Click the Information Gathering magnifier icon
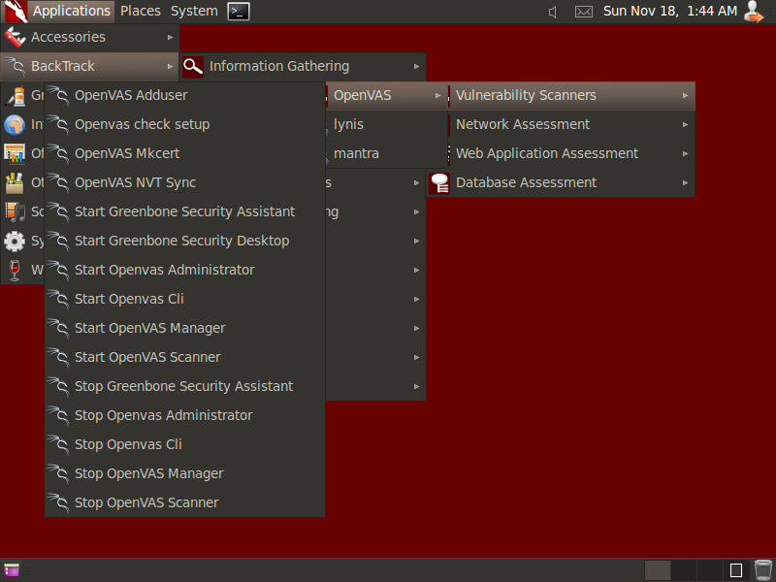 (x=193, y=66)
